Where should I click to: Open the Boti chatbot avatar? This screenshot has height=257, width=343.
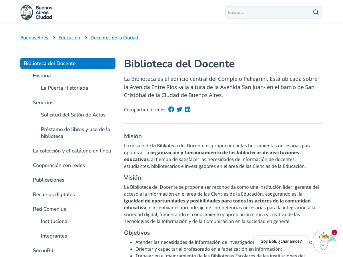325,241
